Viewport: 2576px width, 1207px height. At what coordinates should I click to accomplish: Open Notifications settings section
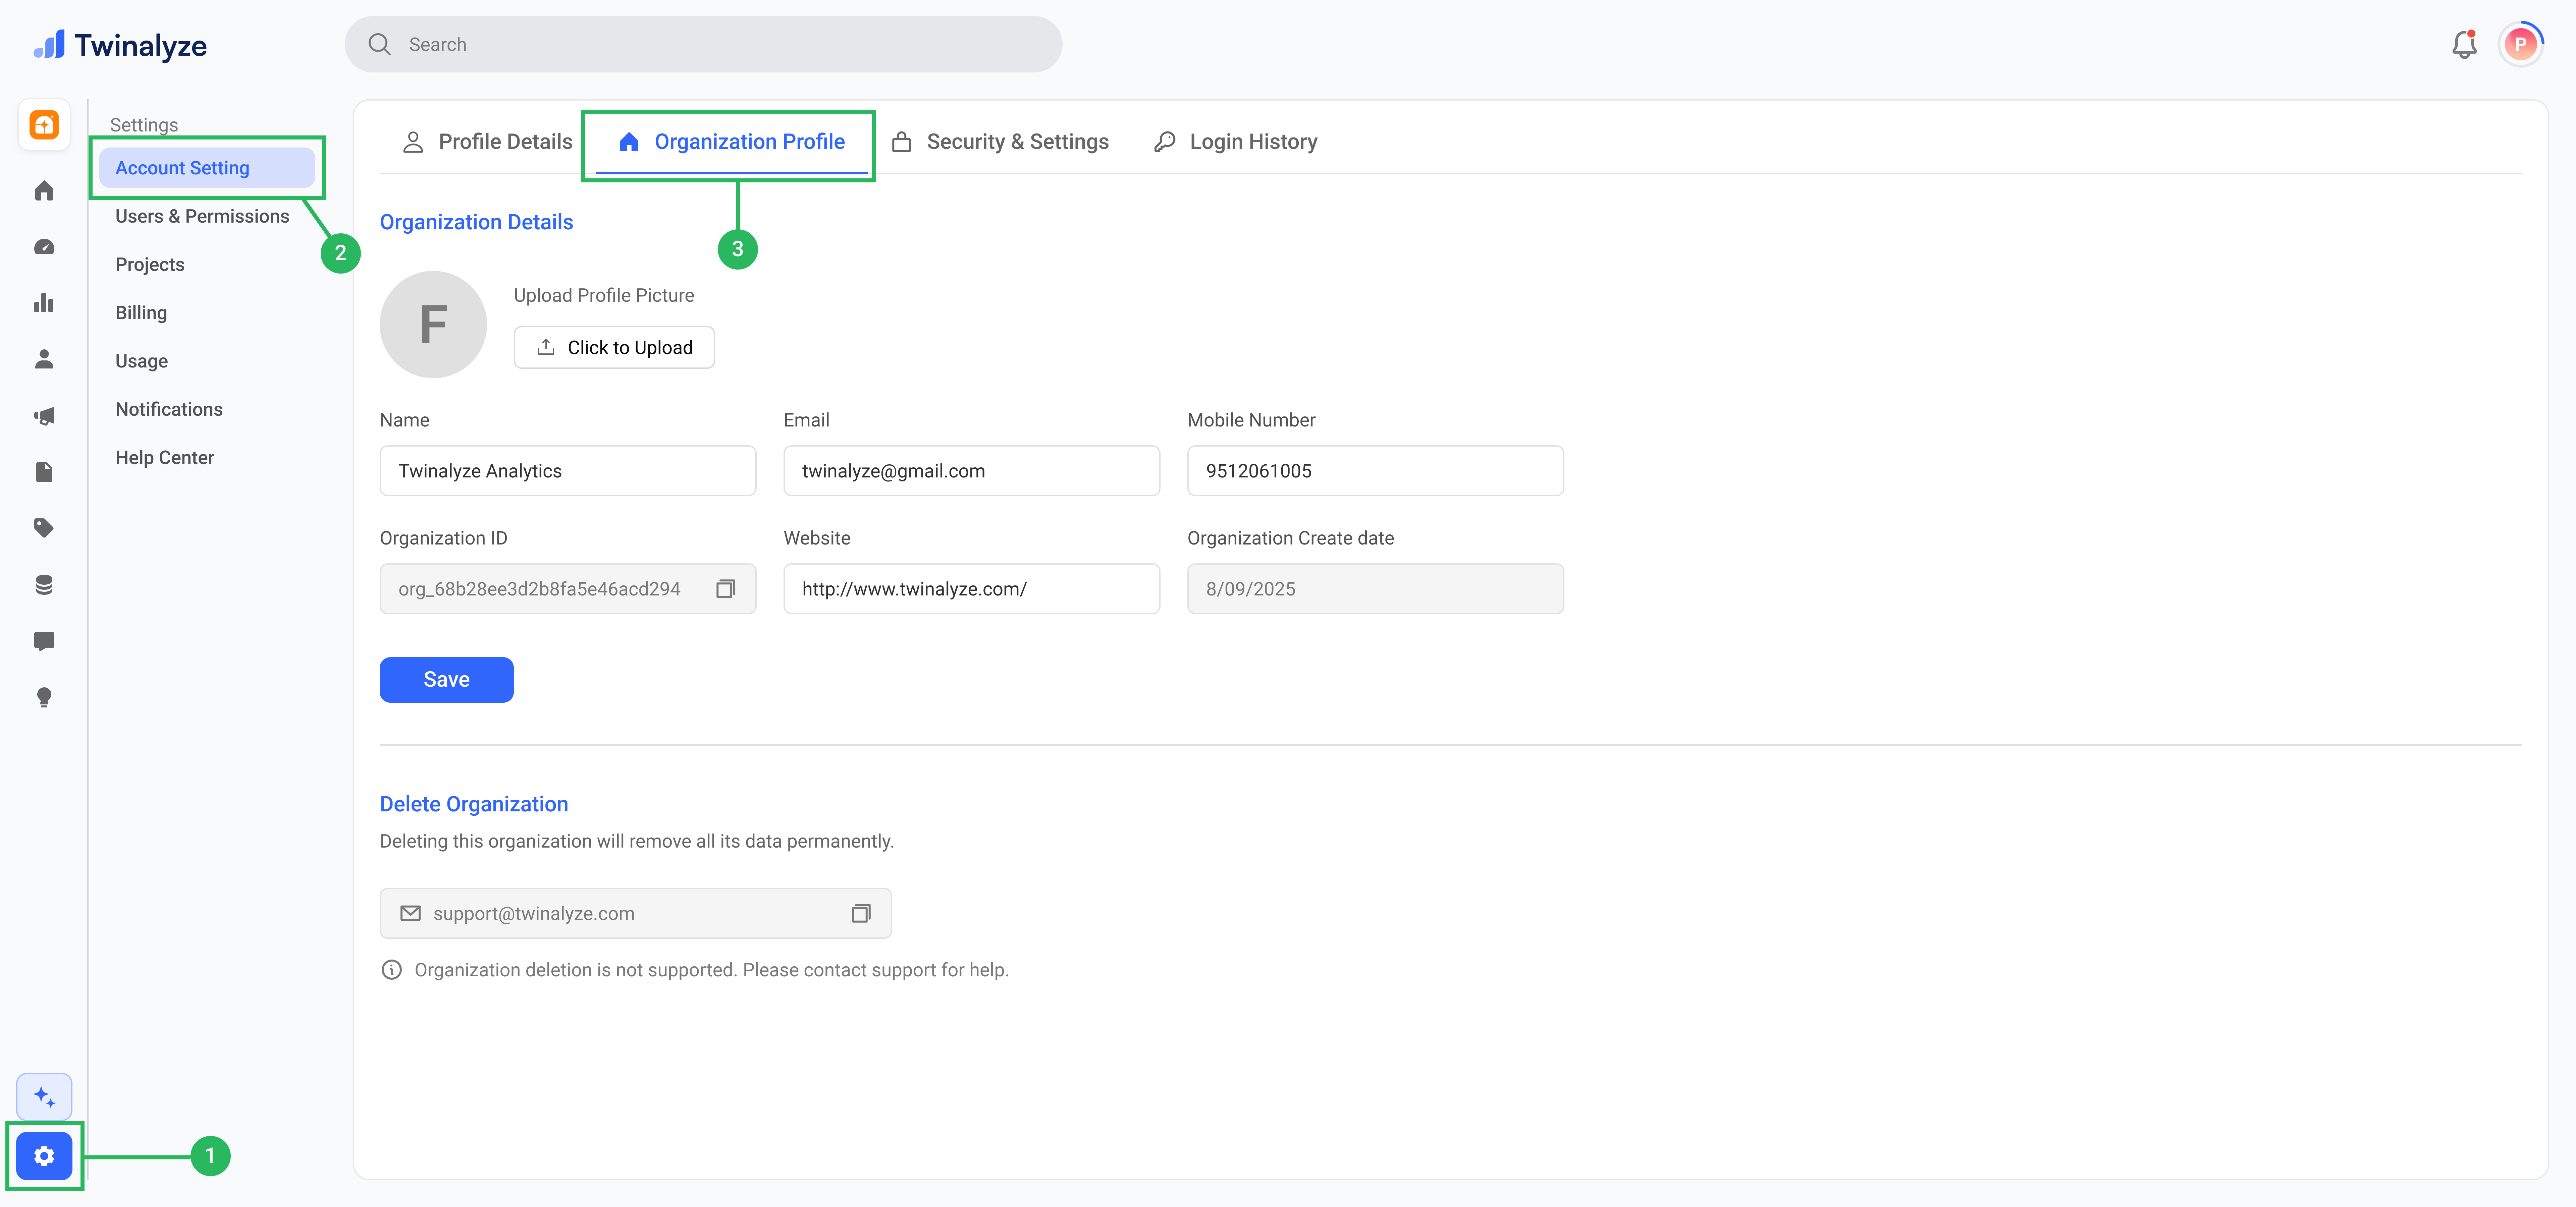pyautogui.click(x=169, y=410)
